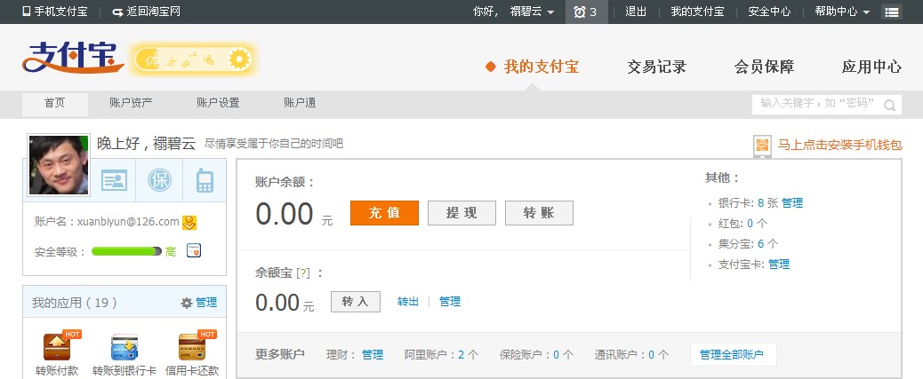Click the mobile phone binding icon
923x379 pixels.
click(x=205, y=181)
